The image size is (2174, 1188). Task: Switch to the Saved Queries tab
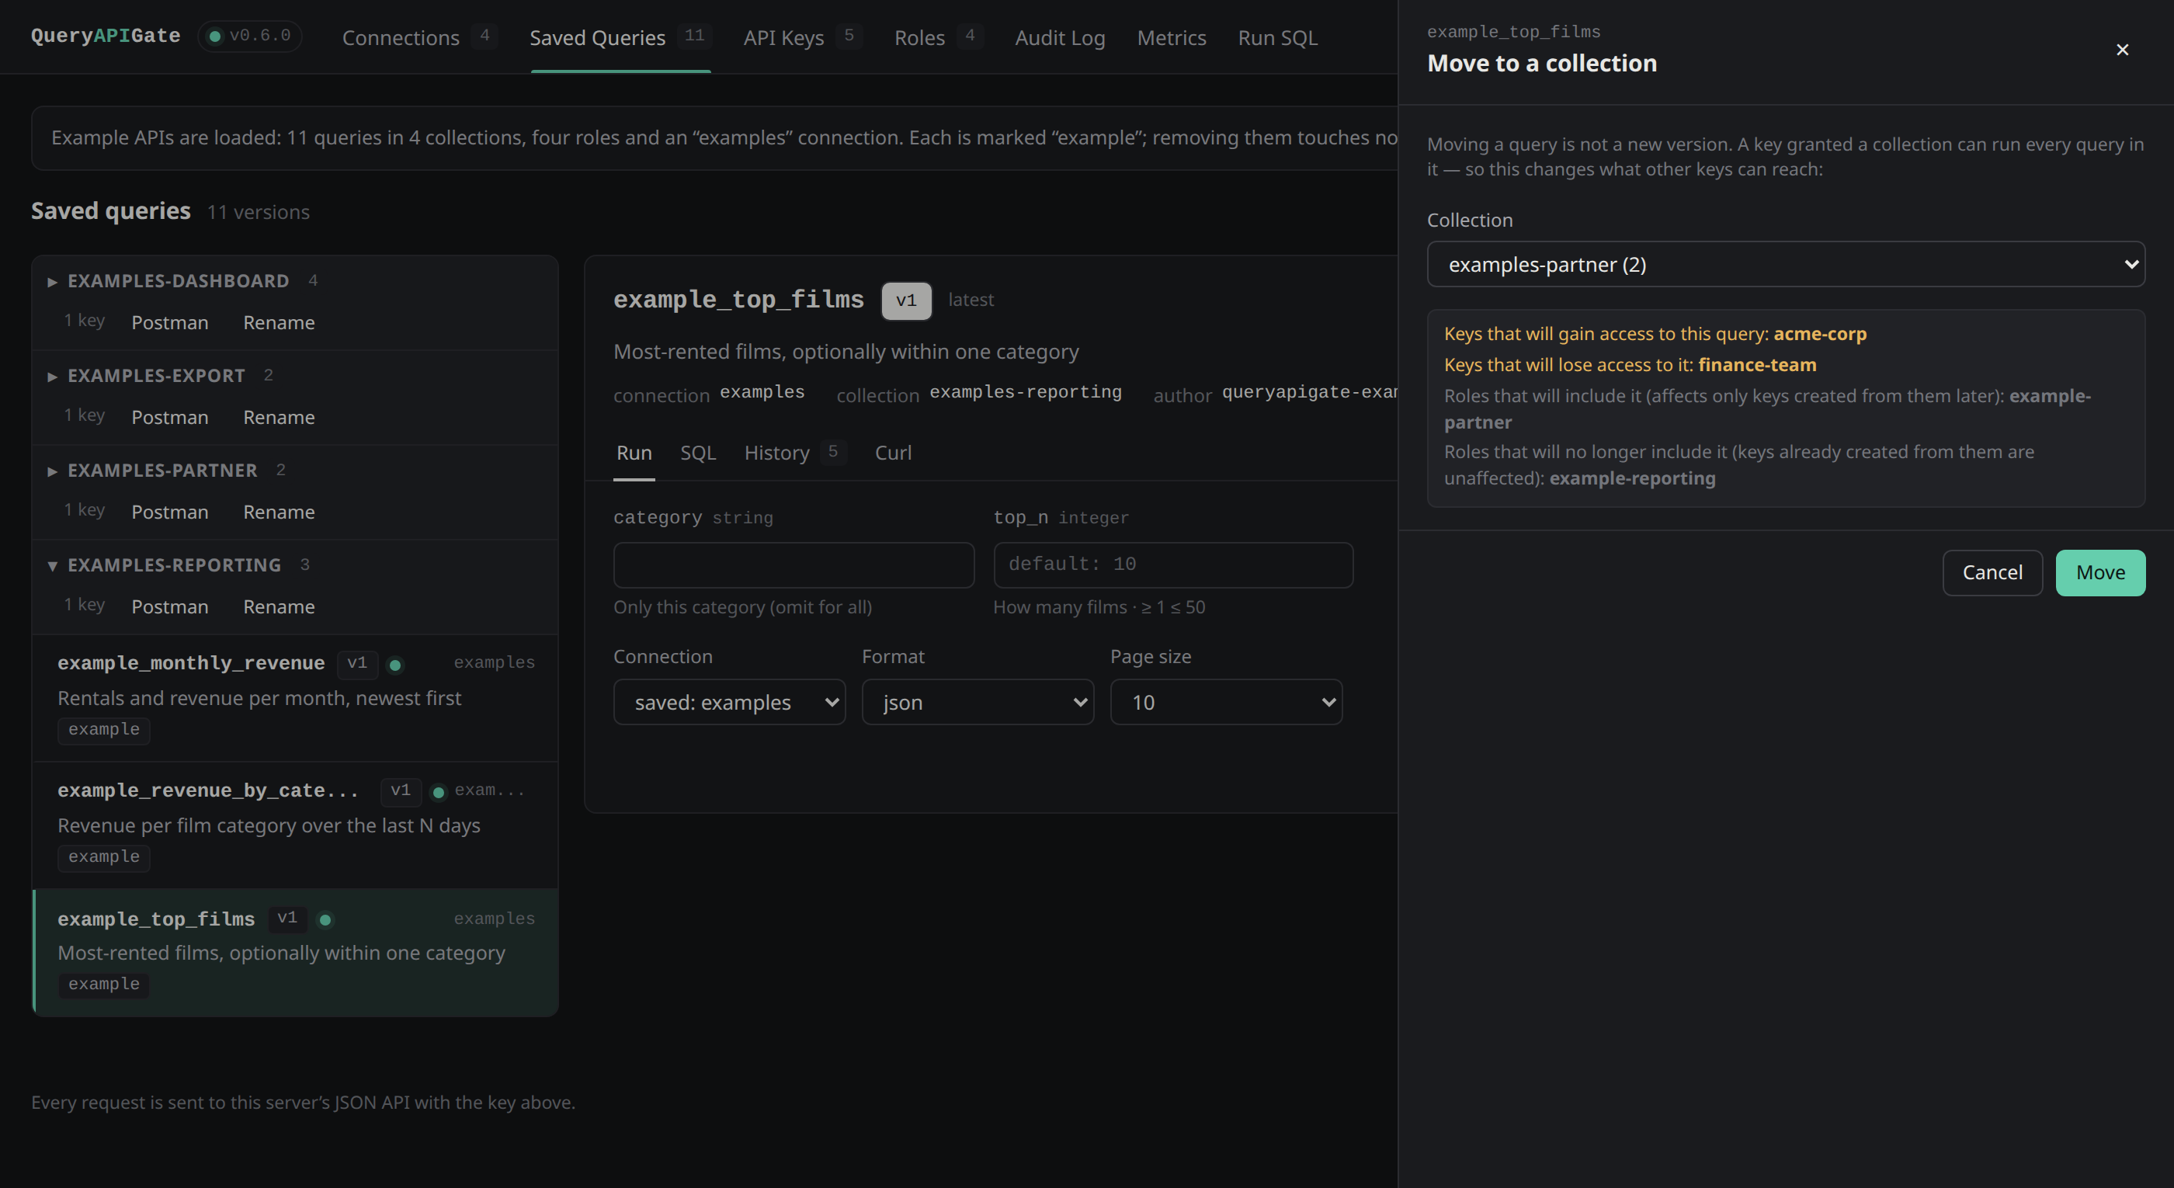tap(620, 37)
